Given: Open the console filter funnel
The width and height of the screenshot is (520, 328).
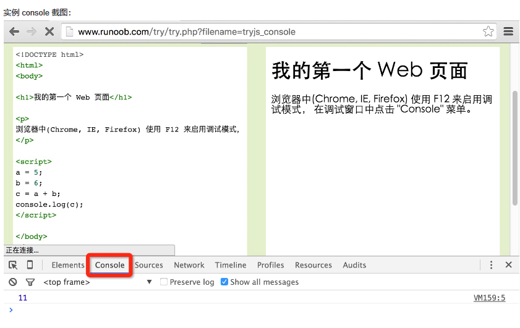Looking at the screenshot, I should 30,282.
